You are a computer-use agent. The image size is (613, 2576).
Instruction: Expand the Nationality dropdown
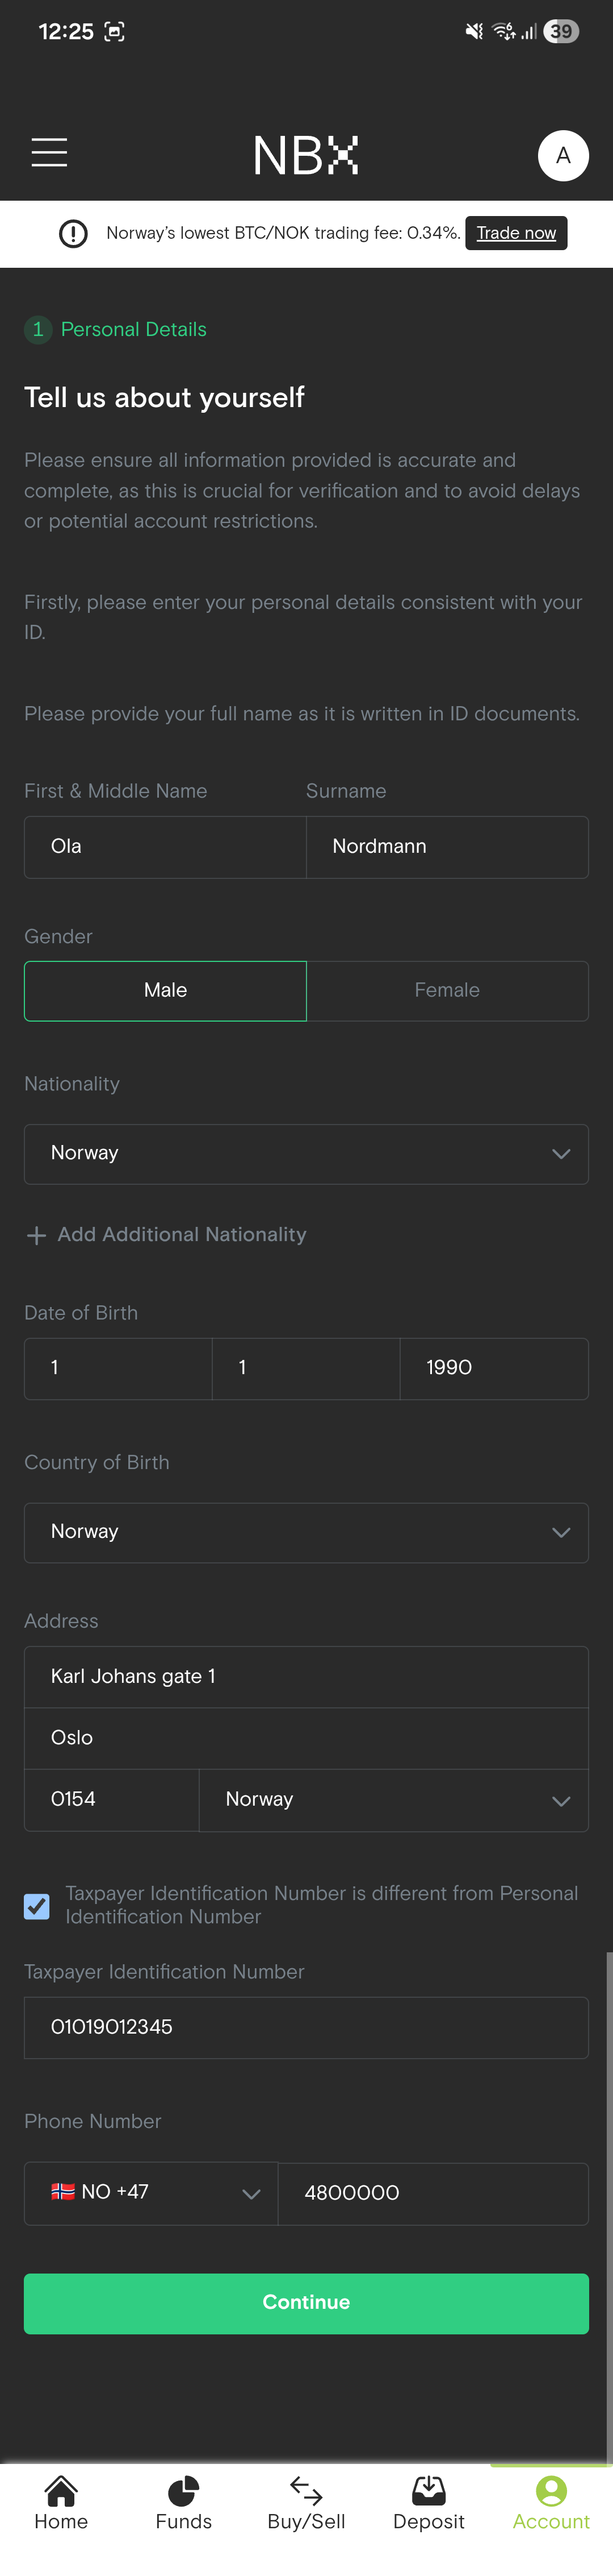306,1154
